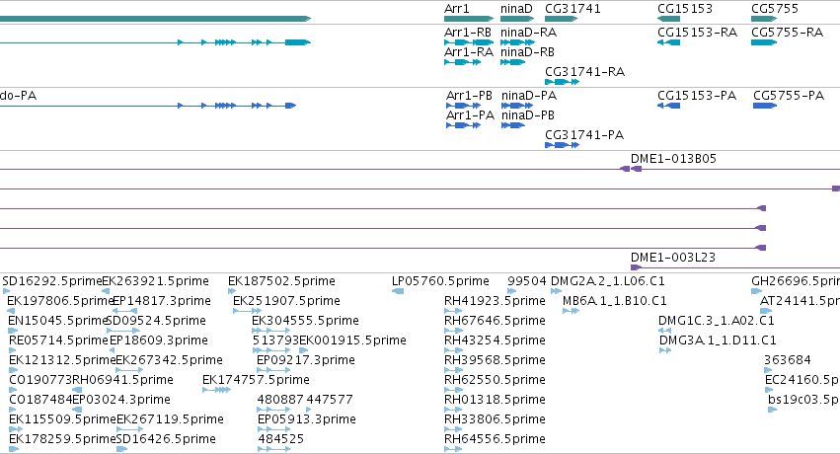Open the RH64556.5prime EST
Image resolution: width=840 pixels, height=454 pixels.
[x=495, y=439]
